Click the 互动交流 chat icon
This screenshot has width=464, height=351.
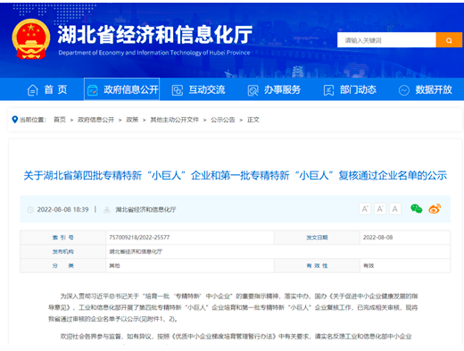[178, 90]
